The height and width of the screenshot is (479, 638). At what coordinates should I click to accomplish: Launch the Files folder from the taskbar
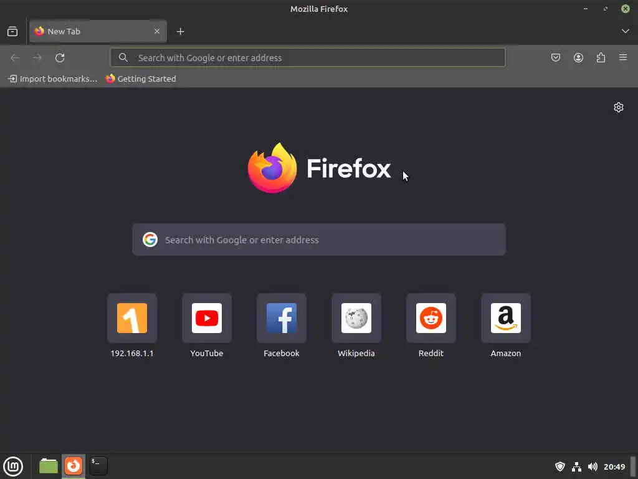(49, 466)
